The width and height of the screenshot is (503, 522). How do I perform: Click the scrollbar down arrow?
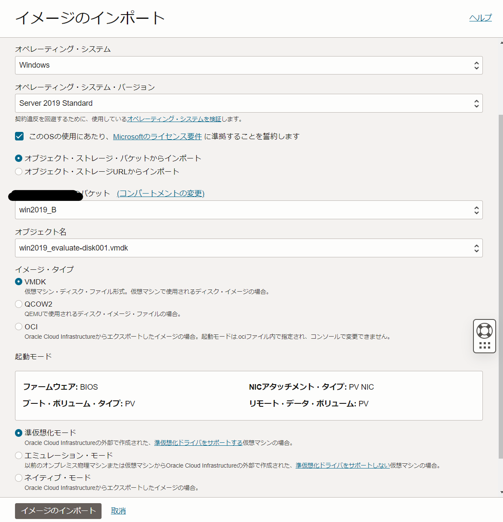501,492
